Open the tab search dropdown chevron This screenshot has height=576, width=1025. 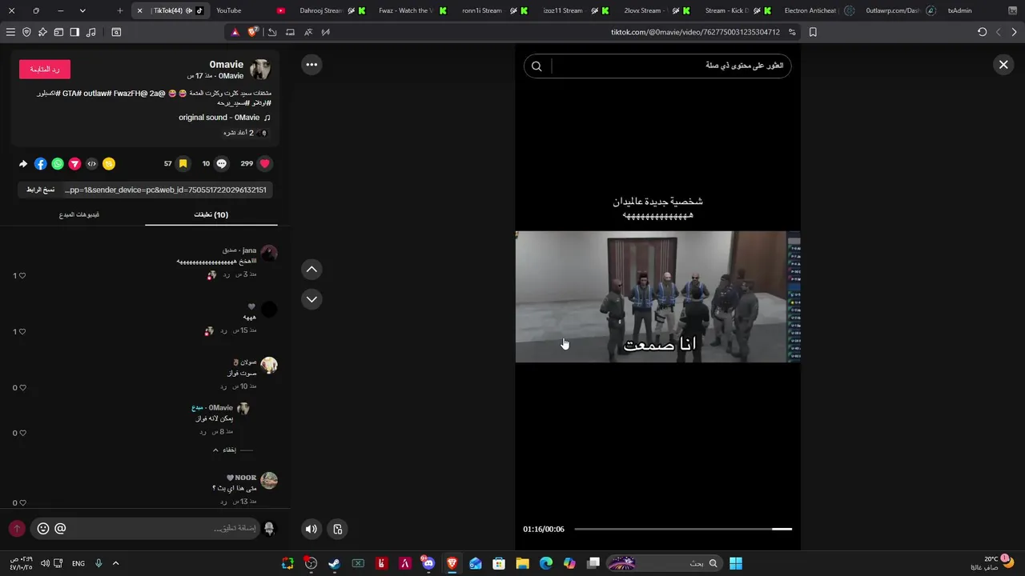pos(82,10)
